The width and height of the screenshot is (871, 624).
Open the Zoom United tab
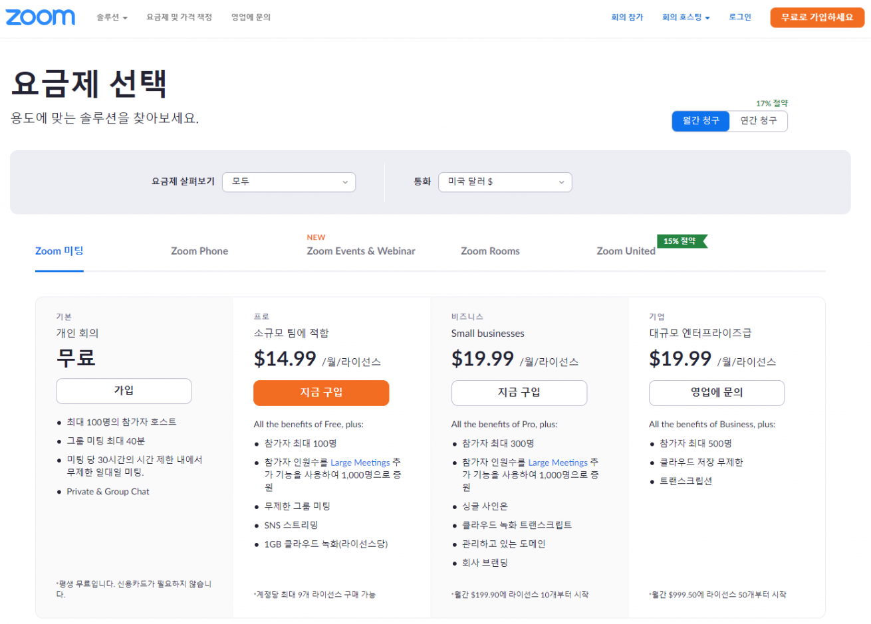pyautogui.click(x=626, y=251)
